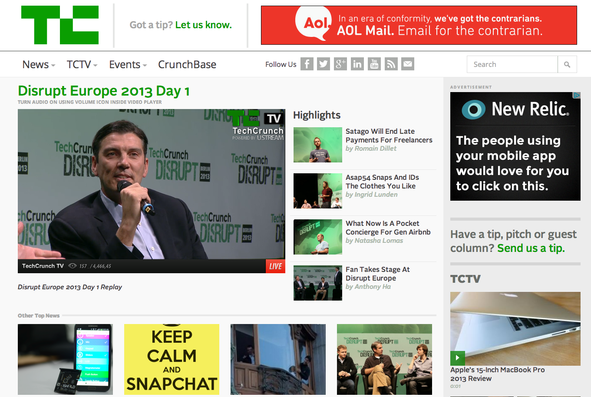Open the CrunchBase menu item
The width and height of the screenshot is (591, 397).
(x=187, y=64)
